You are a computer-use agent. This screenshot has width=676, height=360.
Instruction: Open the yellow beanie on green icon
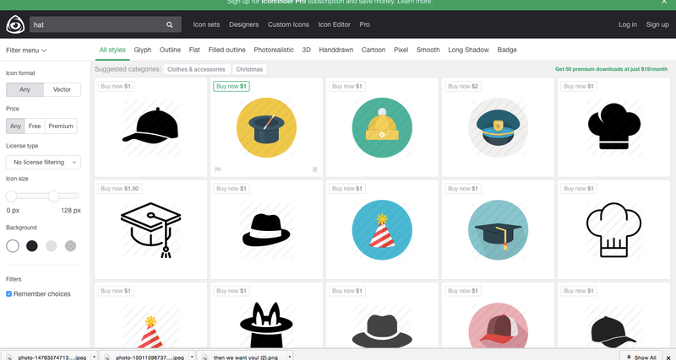(x=382, y=127)
